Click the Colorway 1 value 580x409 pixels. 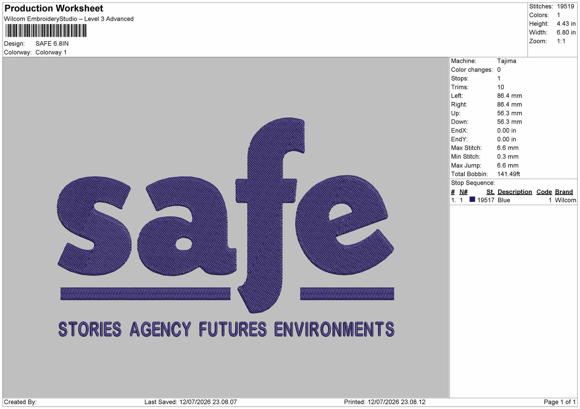(x=51, y=52)
